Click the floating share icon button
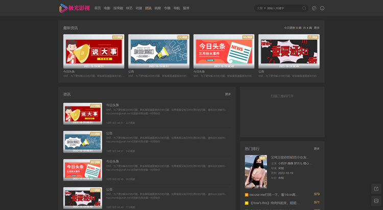Viewport: 383px width, 210px height. [x=376, y=189]
